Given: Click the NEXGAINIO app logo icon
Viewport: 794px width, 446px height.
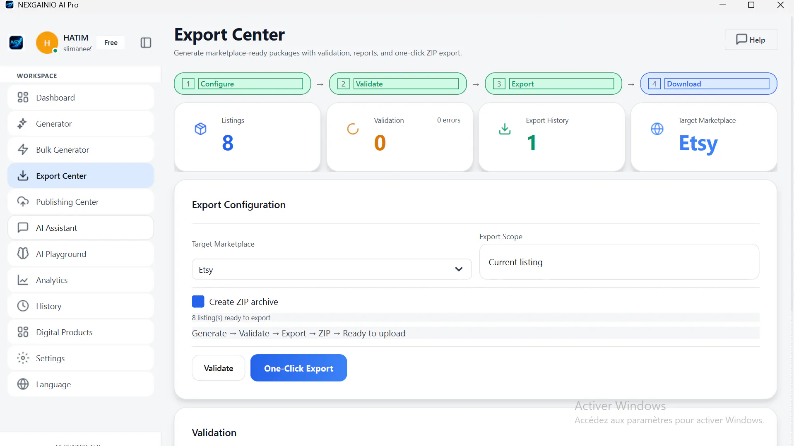Looking at the screenshot, I should [16, 43].
